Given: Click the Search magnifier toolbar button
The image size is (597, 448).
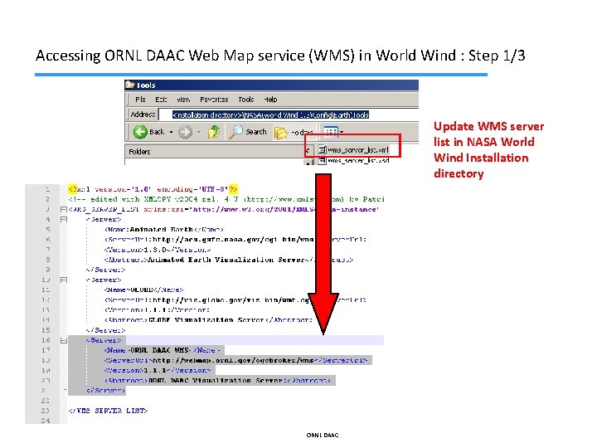Looking at the screenshot, I should click(248, 132).
